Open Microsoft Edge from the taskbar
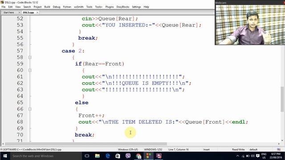 tap(108, 156)
